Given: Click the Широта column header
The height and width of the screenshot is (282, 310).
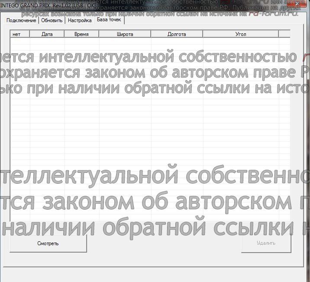Looking at the screenshot, I should click(x=125, y=34).
